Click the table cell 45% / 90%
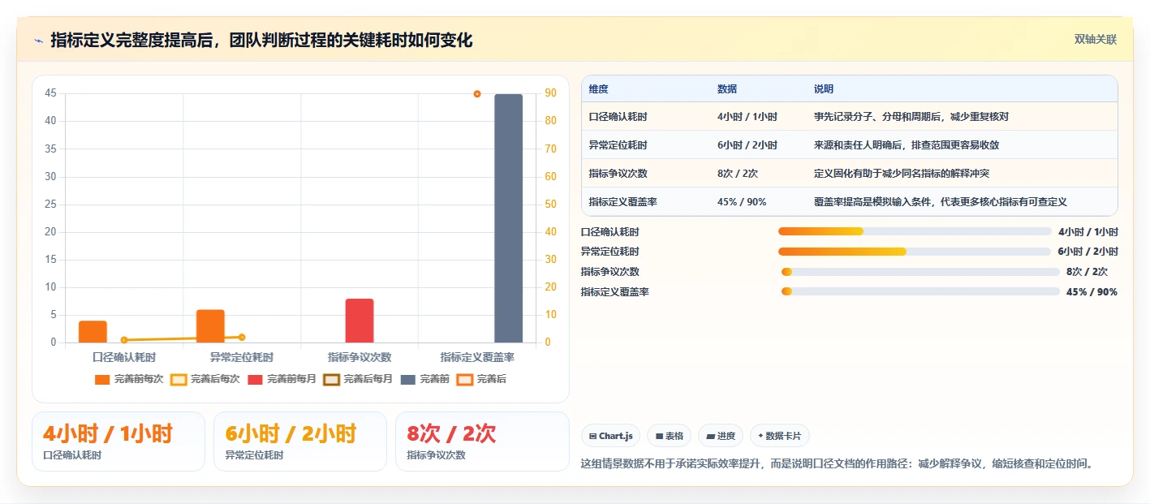Screen dimensions: 1150x504 coord(742,202)
